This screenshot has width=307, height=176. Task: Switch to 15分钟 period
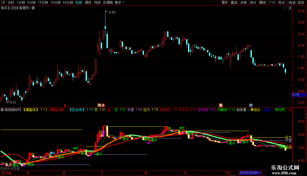43,2
